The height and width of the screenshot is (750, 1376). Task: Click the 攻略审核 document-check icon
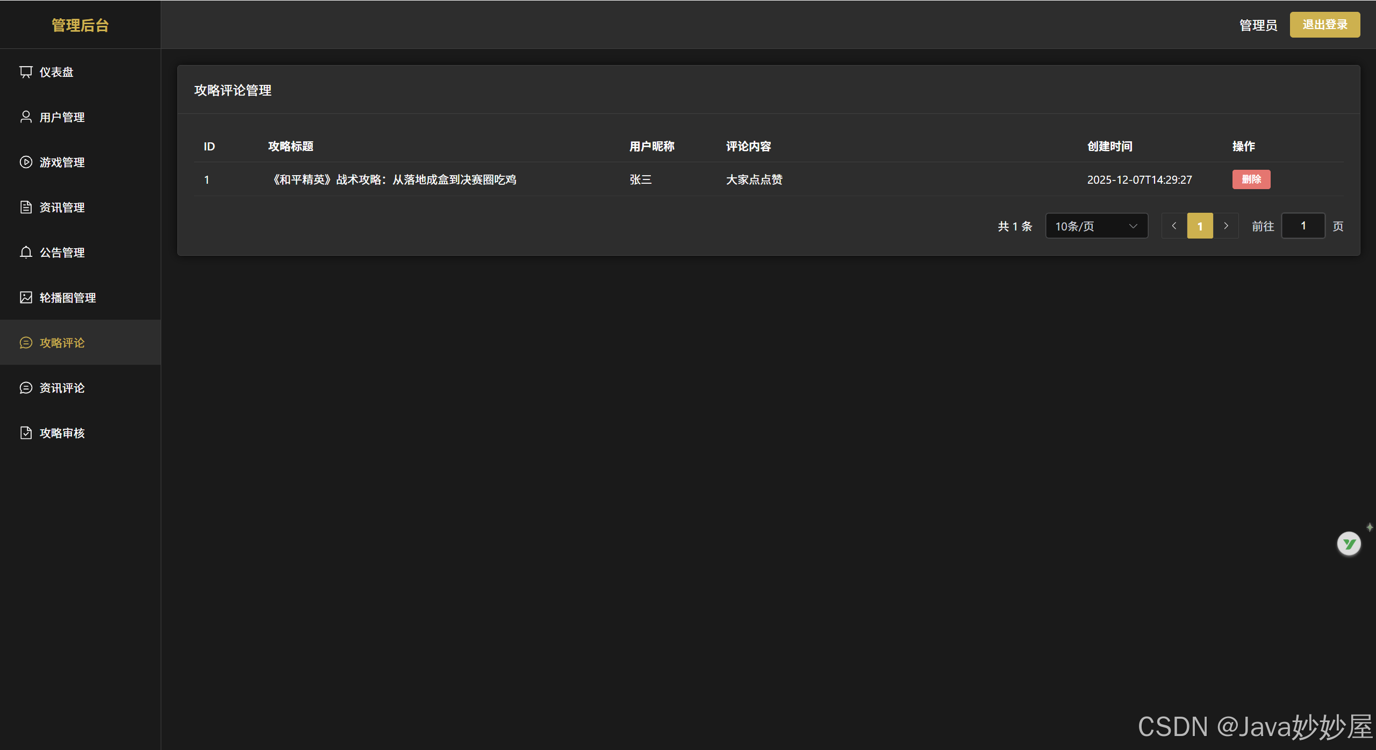click(x=26, y=433)
